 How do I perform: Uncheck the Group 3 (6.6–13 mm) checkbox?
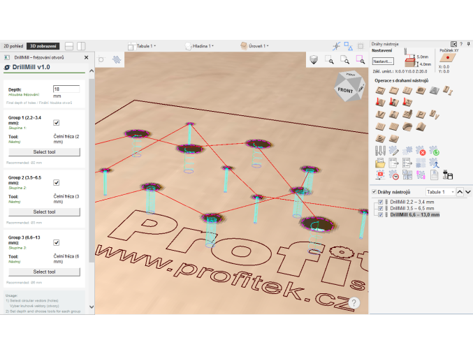[56, 243]
